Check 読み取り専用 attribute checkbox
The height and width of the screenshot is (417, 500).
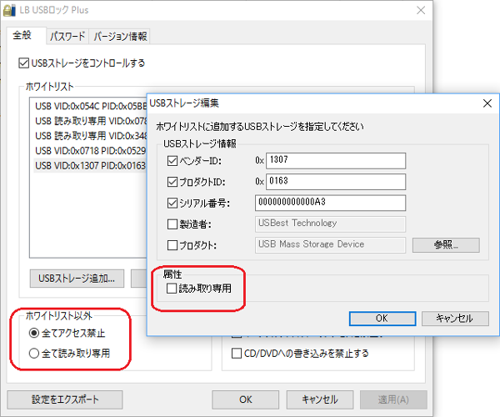tap(172, 289)
